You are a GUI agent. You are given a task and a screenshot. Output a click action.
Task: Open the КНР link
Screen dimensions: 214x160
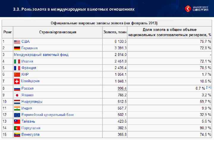[x=25, y=74]
